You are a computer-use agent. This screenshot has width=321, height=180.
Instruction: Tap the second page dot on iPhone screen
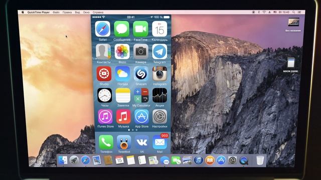133,130
